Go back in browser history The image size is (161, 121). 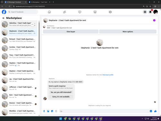click(2, 6)
